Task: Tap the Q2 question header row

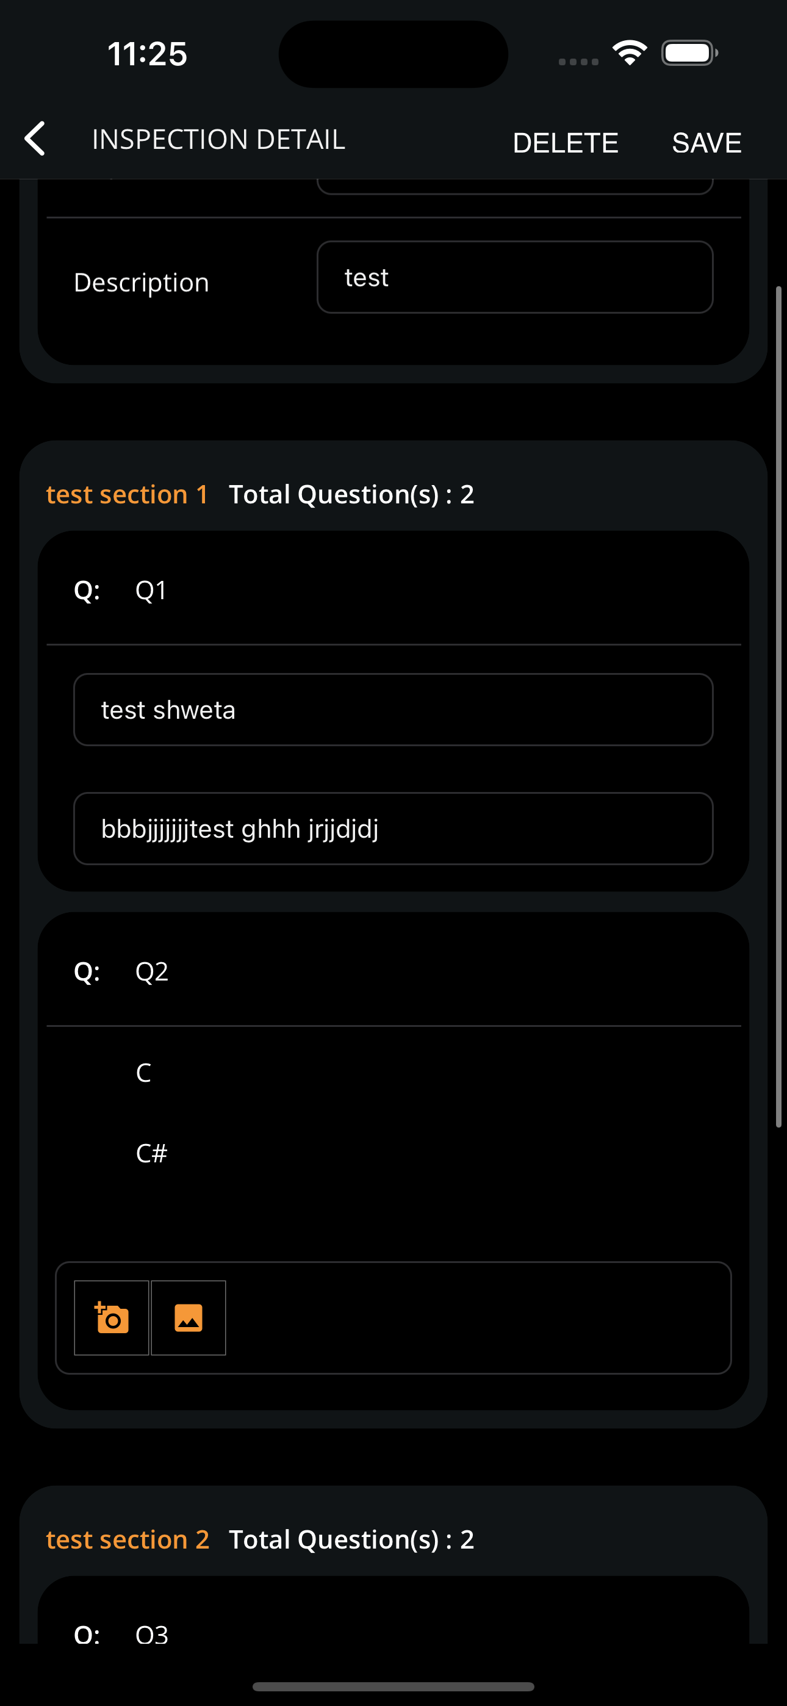Action: 152,971
